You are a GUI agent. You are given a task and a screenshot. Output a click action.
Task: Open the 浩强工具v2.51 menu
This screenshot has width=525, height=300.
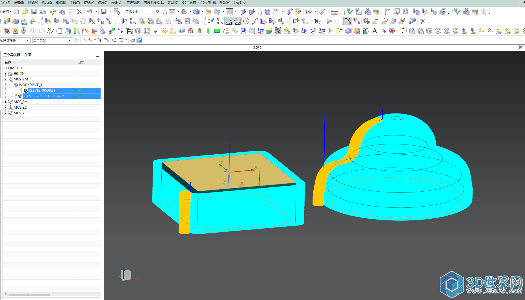point(154,3)
